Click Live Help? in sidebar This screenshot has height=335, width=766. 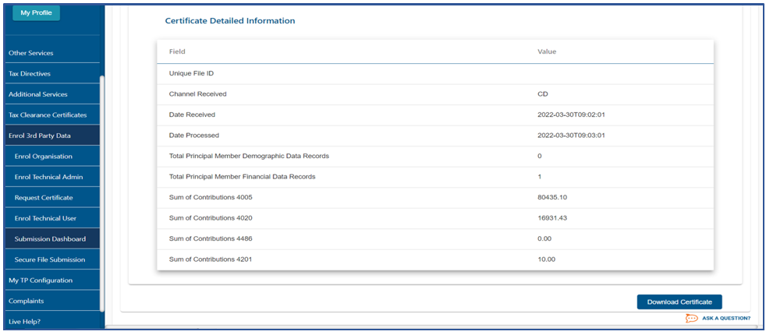pos(24,321)
